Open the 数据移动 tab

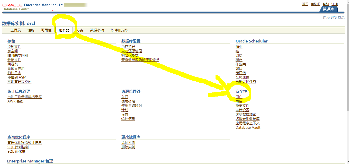pos(97,30)
